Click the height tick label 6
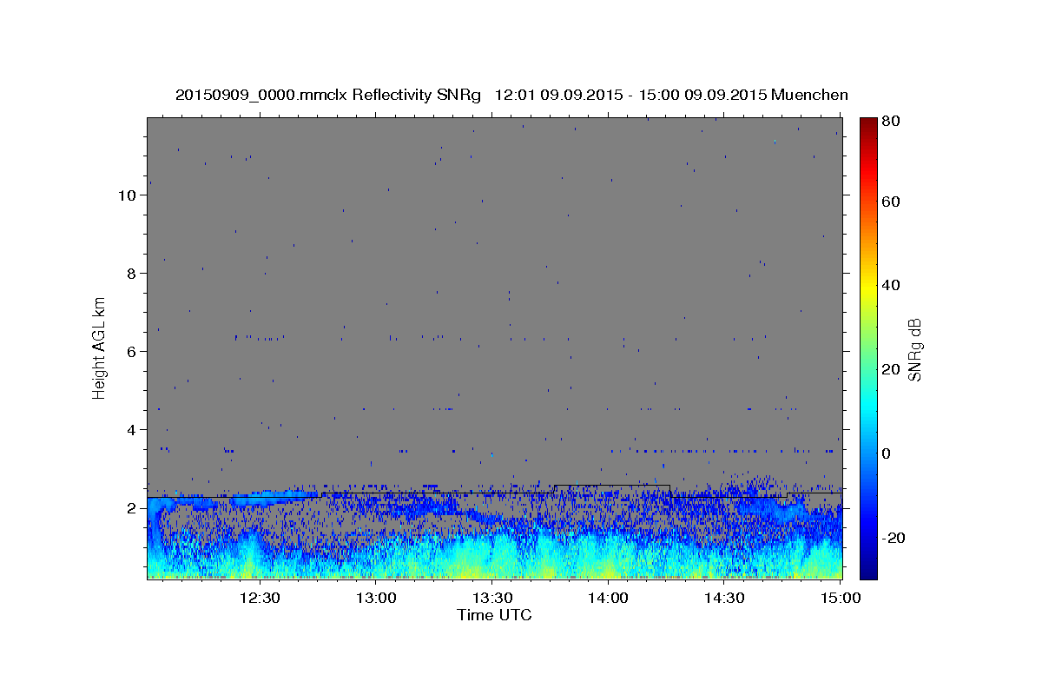 click(131, 352)
